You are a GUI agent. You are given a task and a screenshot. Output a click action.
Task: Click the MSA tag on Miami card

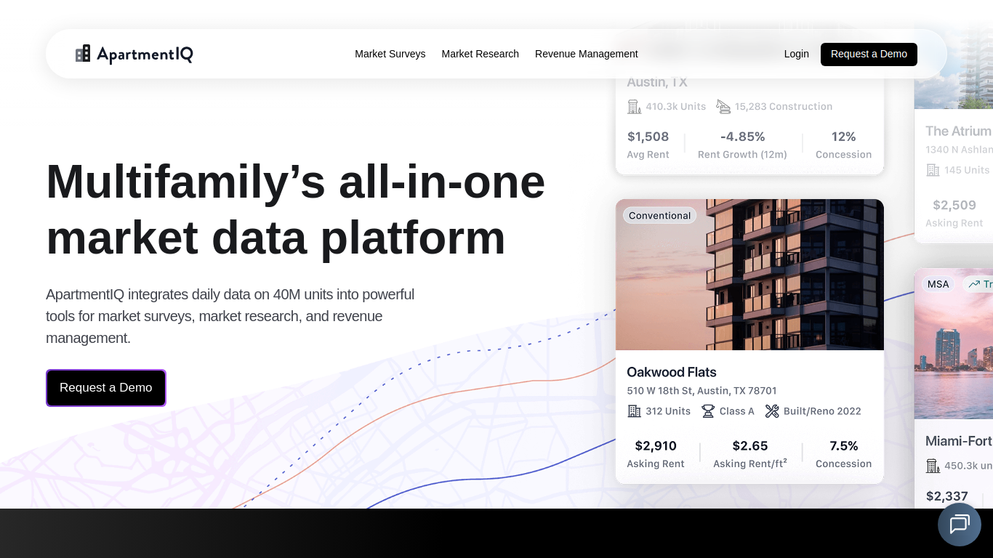click(938, 284)
